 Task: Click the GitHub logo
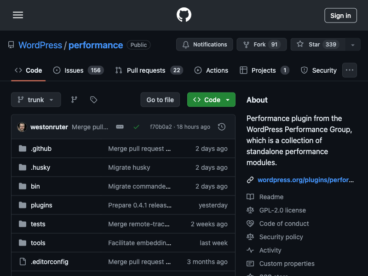(184, 15)
